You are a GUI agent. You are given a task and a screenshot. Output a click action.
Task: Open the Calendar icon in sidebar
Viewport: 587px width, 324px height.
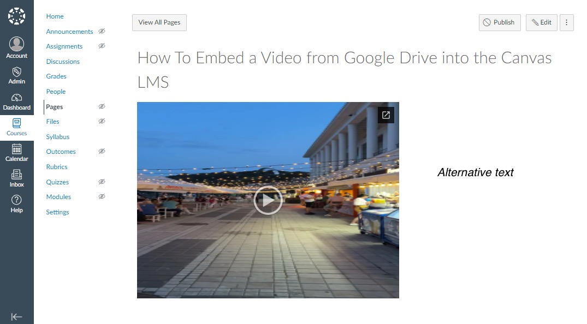coord(16,149)
